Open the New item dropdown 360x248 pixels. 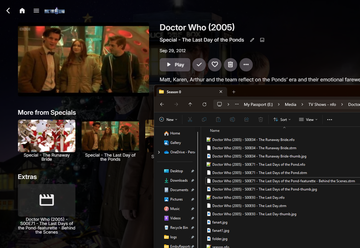point(168,119)
